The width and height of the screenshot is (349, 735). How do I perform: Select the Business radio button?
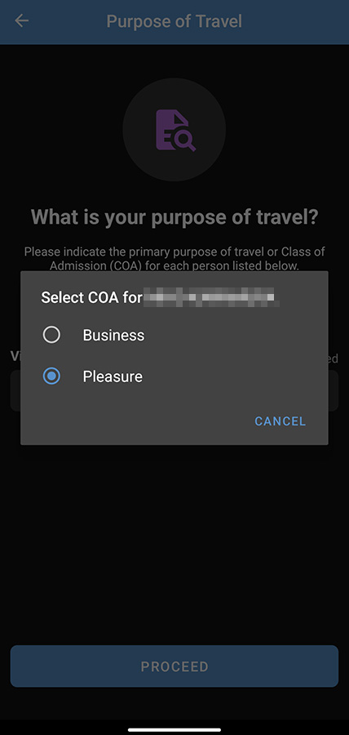51,335
